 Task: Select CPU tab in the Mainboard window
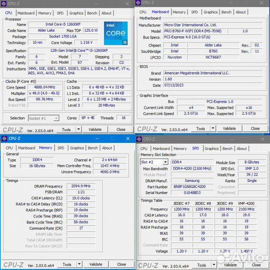coord(143,12)
